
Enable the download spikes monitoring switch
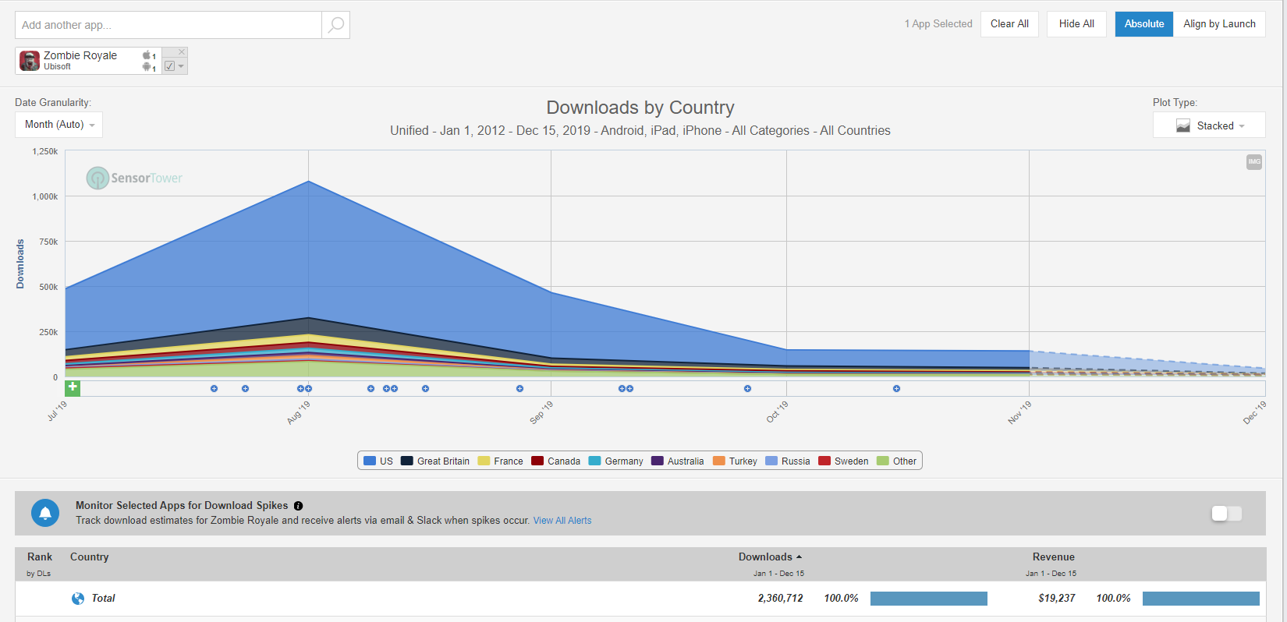click(1226, 513)
